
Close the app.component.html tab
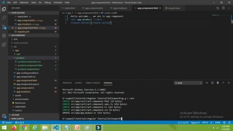click(x=160, y=8)
